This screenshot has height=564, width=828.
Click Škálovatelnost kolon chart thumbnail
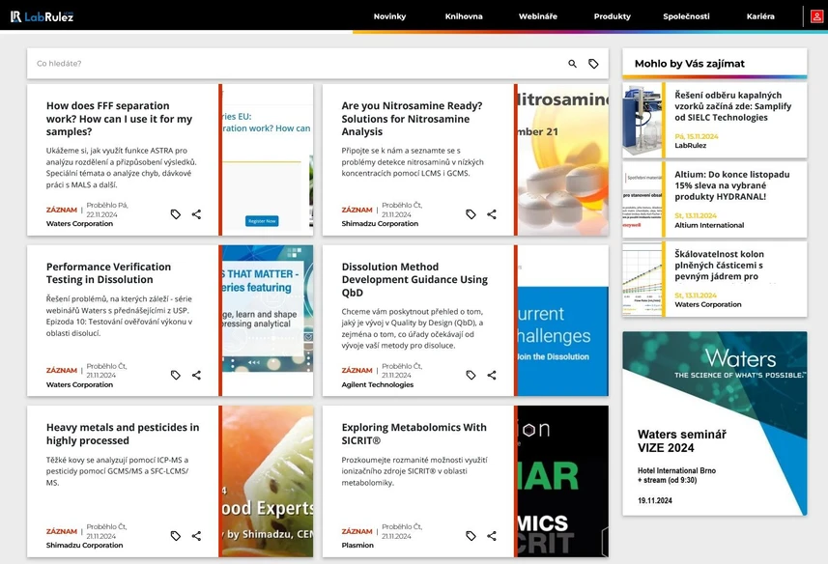[x=642, y=279]
